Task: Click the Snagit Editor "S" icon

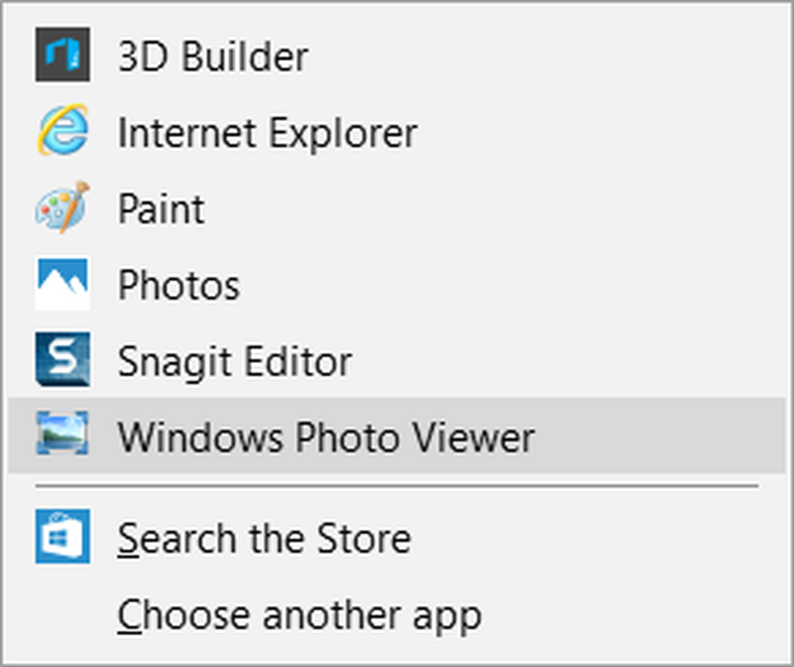Action: tap(62, 360)
